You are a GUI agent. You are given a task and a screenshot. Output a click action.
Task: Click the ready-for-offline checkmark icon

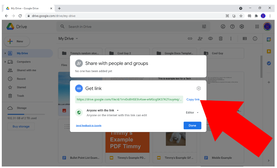223,27
